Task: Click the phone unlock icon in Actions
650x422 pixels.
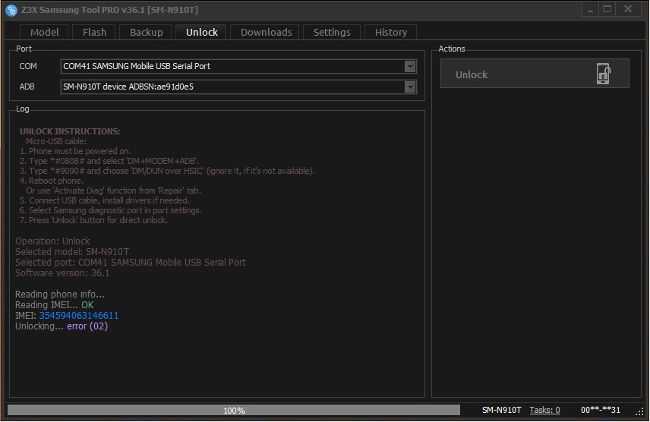Action: point(604,74)
